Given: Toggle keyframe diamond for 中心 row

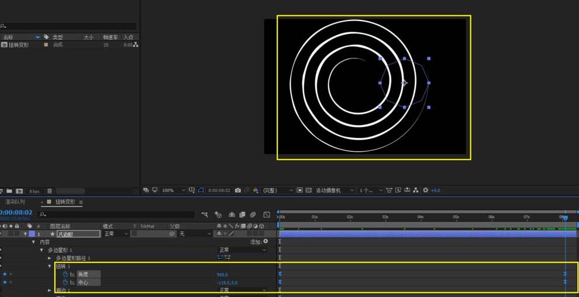Looking at the screenshot, I should pyautogui.click(x=5, y=282).
